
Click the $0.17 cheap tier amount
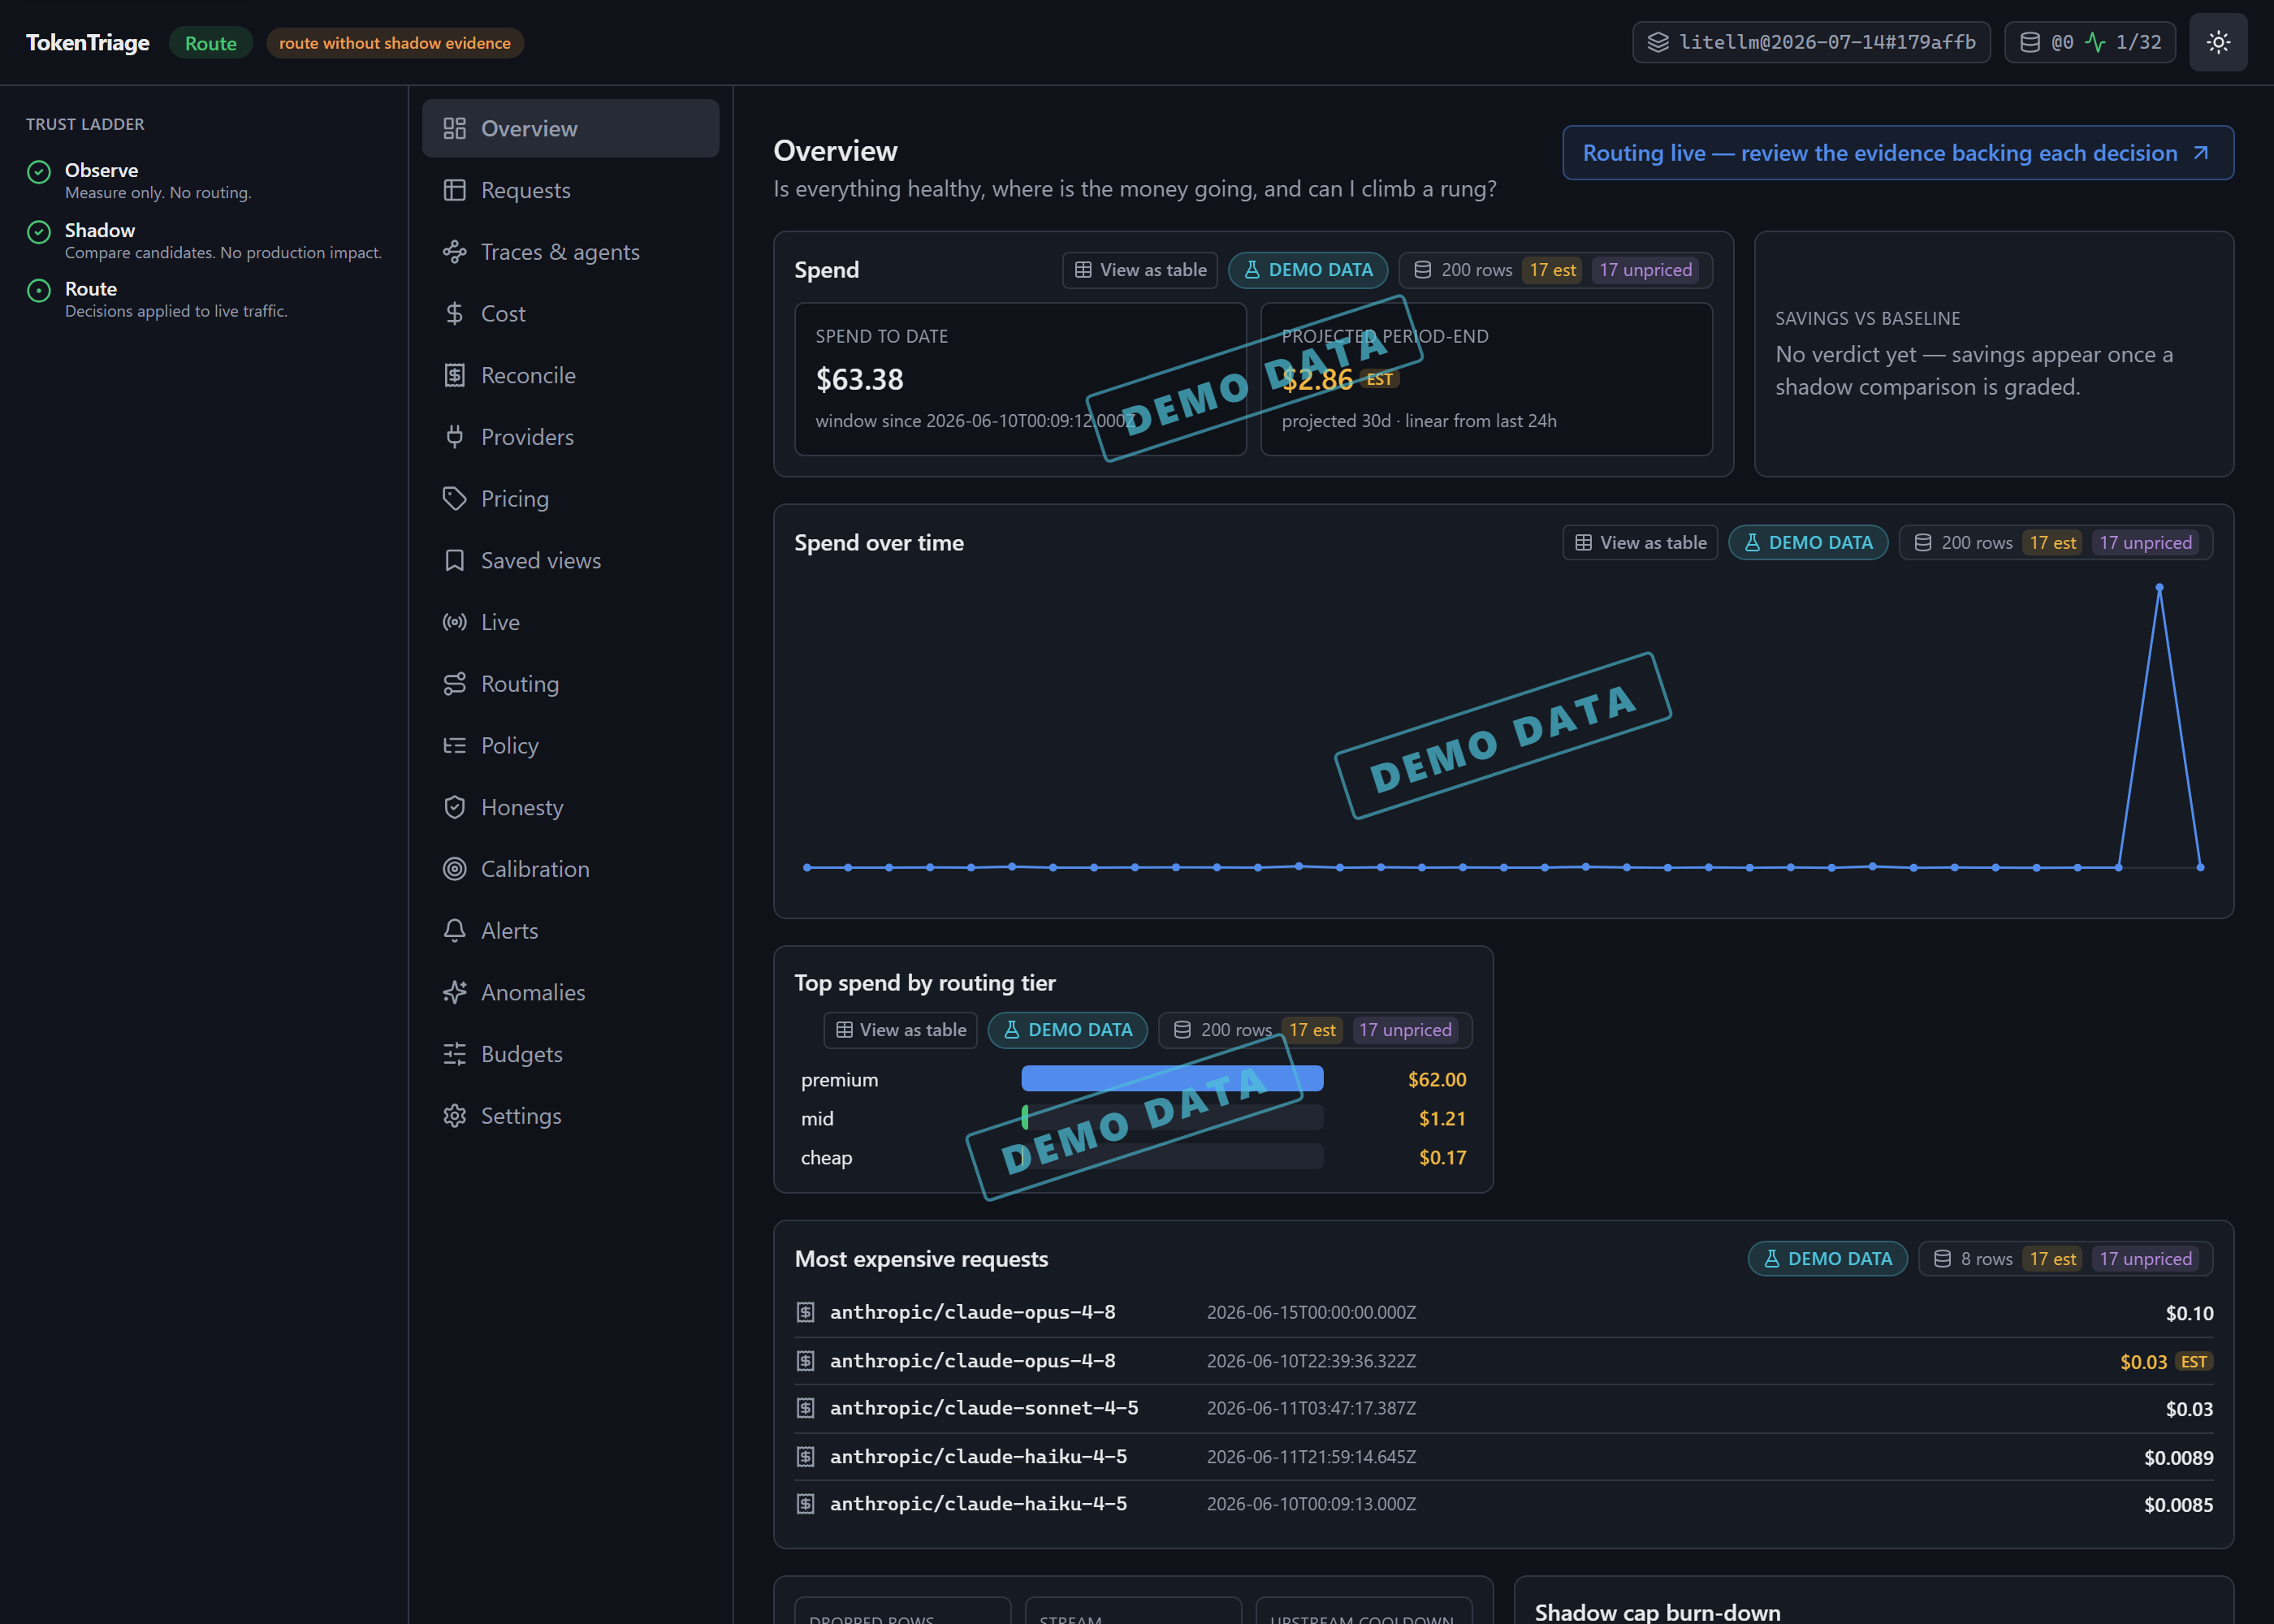(x=1442, y=1158)
